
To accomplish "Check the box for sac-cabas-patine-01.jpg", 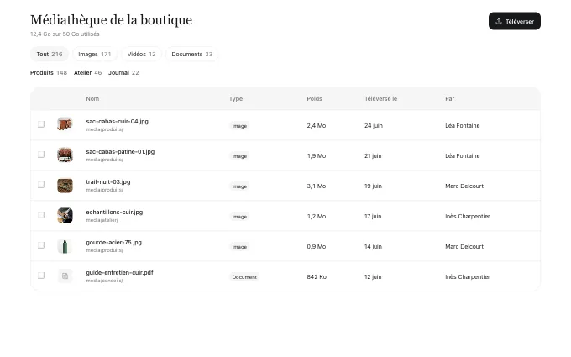I will (x=41, y=155).
